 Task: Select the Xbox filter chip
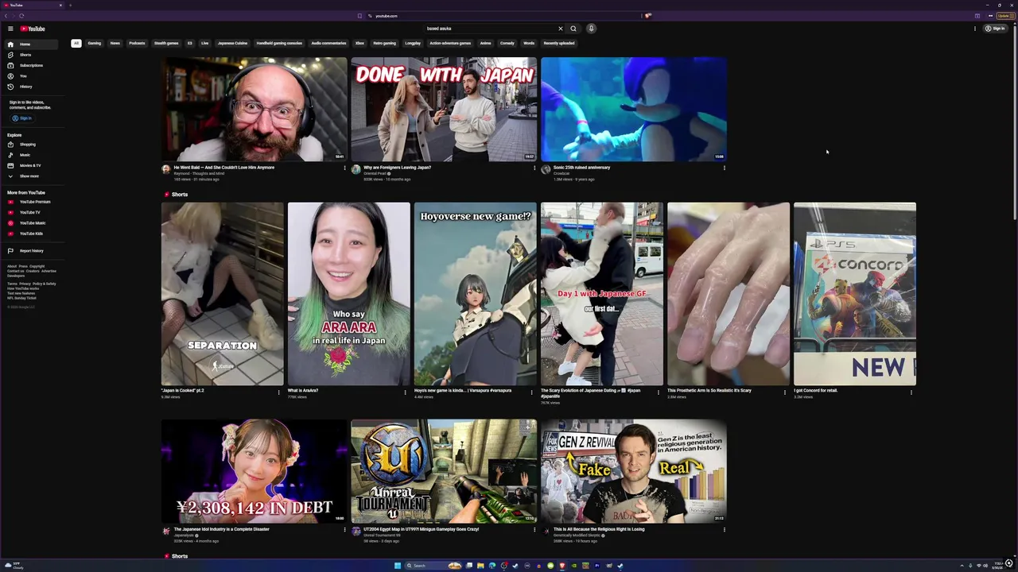[x=359, y=43]
